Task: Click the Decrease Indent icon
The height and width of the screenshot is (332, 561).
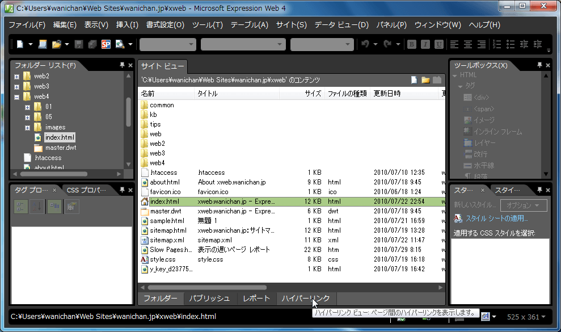Action: 524,44
